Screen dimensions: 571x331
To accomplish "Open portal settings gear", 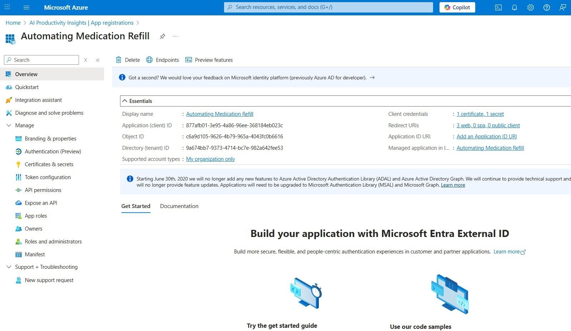I will 531,8.
